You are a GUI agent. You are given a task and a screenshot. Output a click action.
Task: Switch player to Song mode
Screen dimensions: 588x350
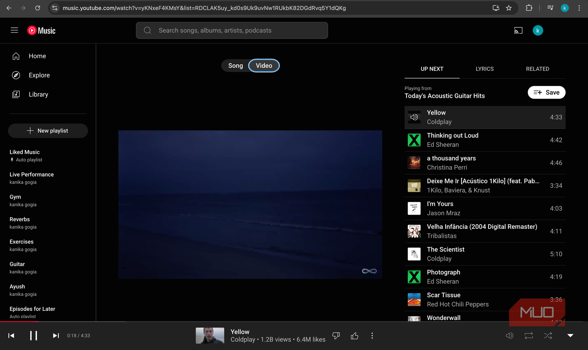(x=236, y=66)
